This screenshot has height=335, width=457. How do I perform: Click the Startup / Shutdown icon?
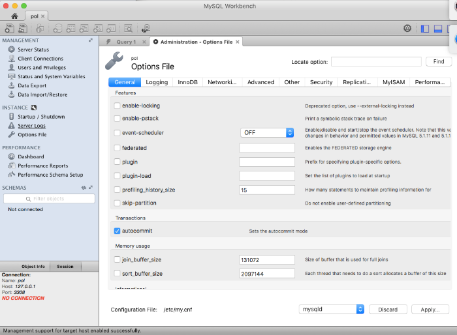(x=11, y=117)
